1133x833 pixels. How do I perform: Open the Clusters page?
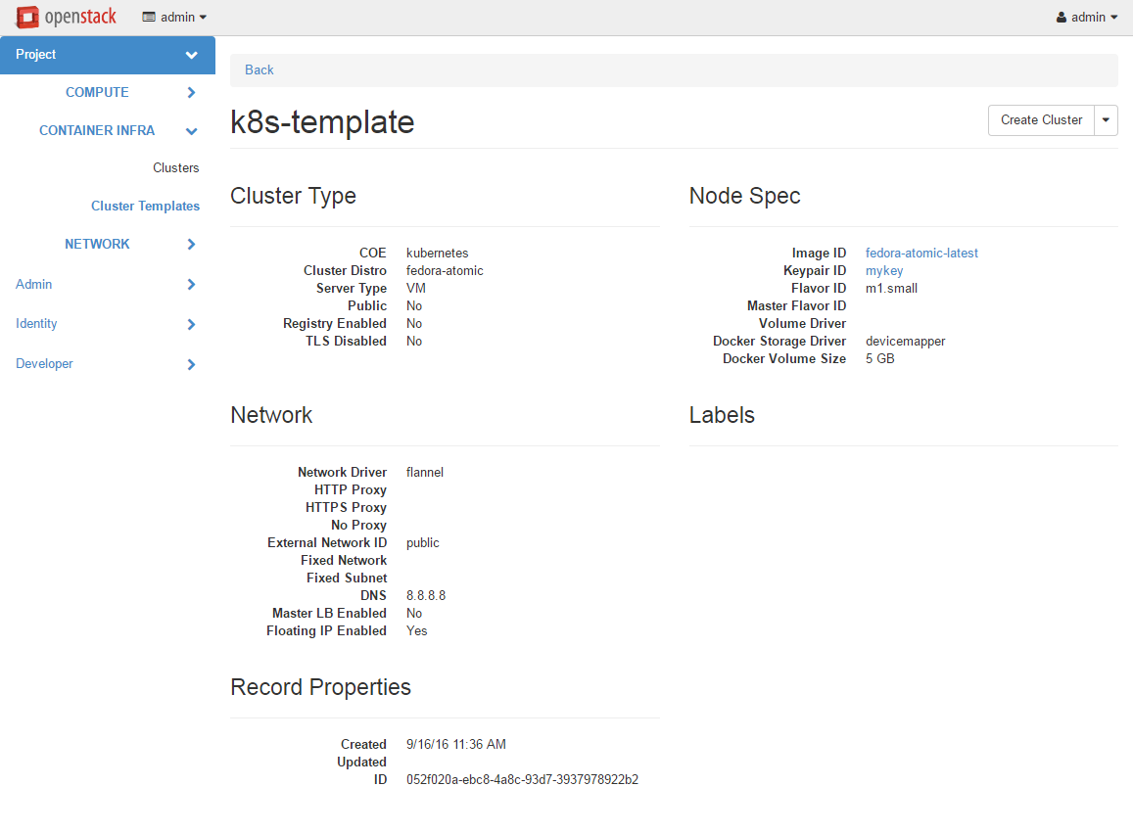coord(175,167)
